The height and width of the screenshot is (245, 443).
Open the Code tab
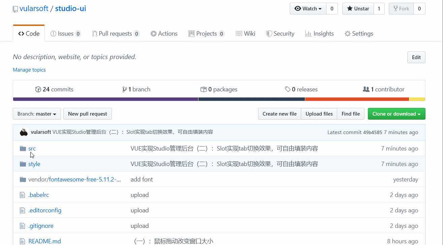coord(29,34)
